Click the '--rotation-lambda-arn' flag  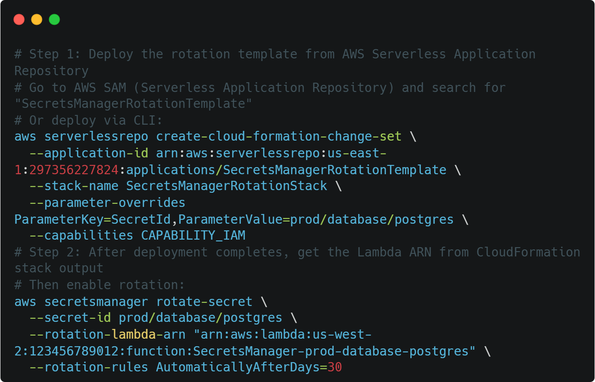[x=107, y=335]
